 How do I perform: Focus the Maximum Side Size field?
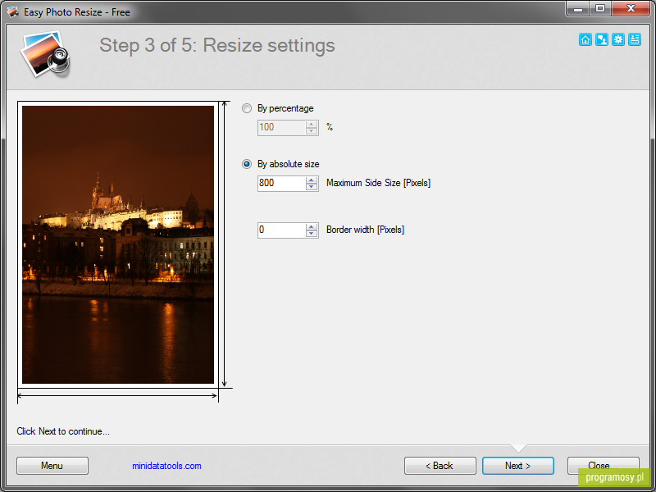point(281,183)
